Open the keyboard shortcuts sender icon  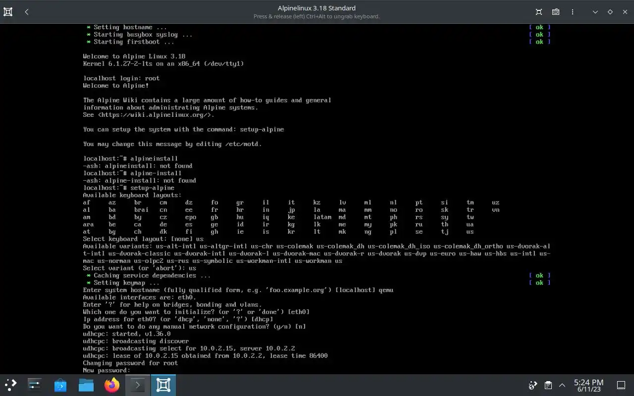click(556, 12)
